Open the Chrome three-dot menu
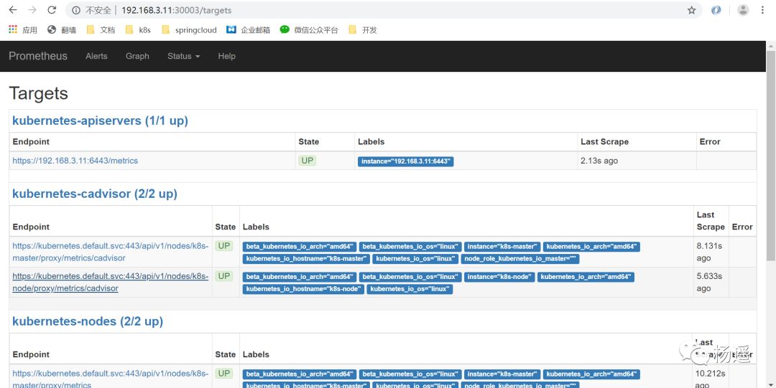The height and width of the screenshot is (388, 776). point(762,10)
